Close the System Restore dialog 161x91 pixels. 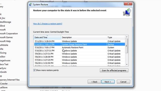128,4
